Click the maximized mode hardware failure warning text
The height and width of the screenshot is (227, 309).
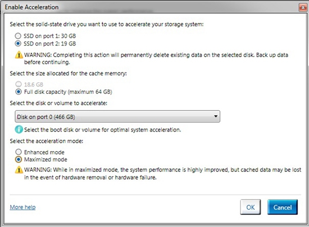coord(162,174)
